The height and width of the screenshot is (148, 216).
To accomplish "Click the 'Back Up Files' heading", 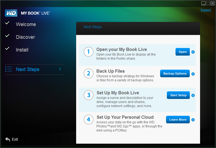I will [x=110, y=71].
